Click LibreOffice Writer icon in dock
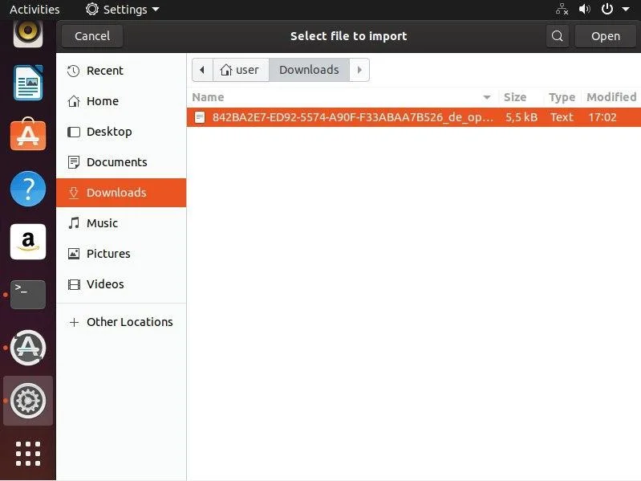 [x=28, y=82]
